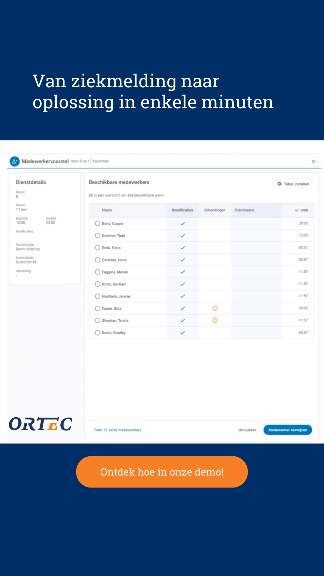Click the qualification checkmark for Dashner, Todd
This screenshot has height=576, width=324.
pos(182,235)
